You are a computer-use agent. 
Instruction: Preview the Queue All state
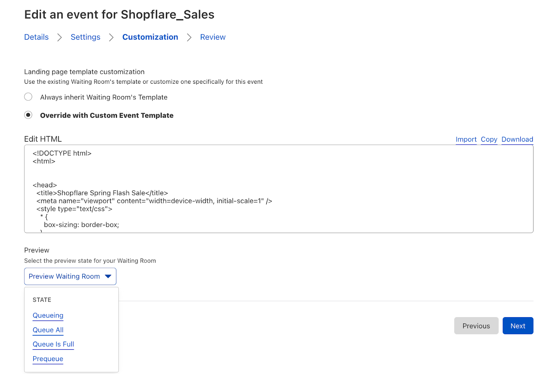click(48, 330)
